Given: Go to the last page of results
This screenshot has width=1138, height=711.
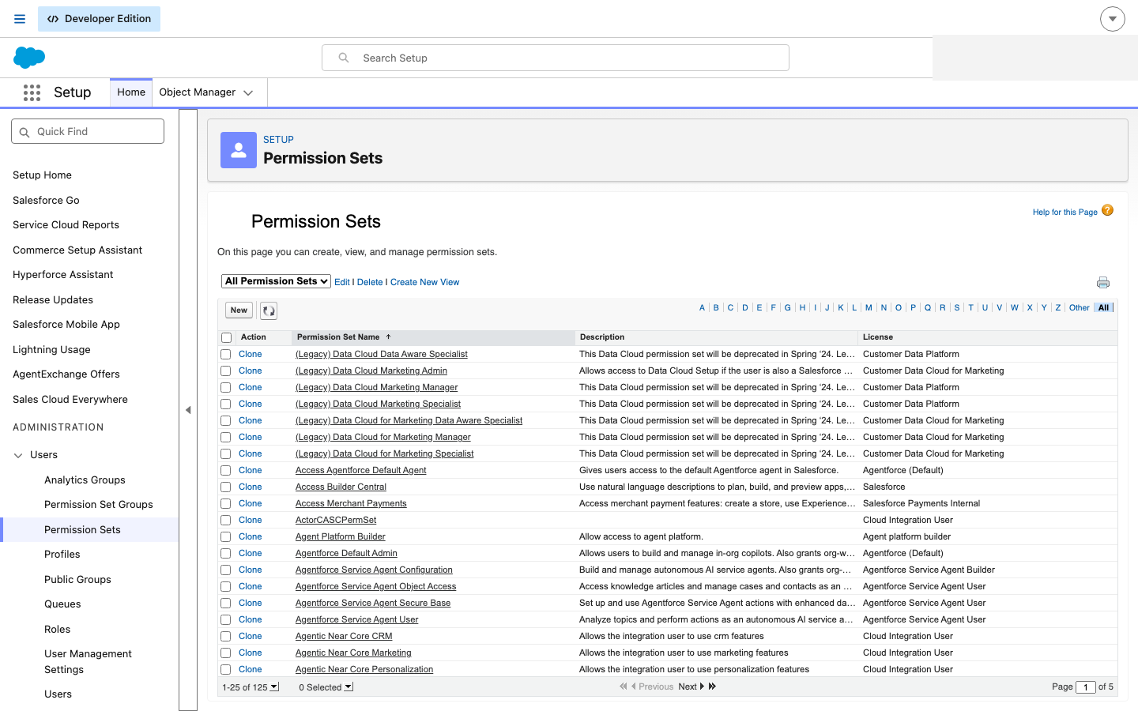Looking at the screenshot, I should pos(712,687).
